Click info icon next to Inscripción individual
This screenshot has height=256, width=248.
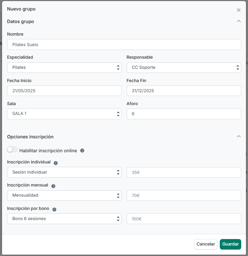[56, 163]
